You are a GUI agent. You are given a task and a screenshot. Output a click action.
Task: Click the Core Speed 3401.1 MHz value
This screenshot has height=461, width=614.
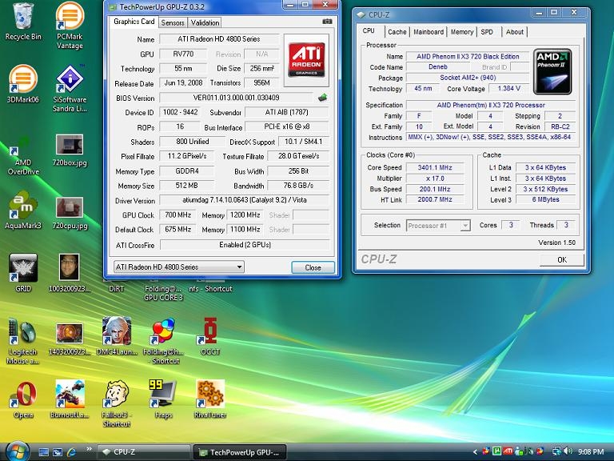(x=435, y=167)
